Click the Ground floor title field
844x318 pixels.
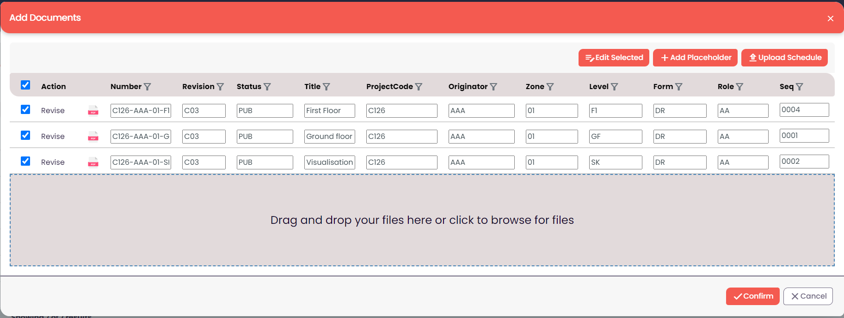[329, 137]
